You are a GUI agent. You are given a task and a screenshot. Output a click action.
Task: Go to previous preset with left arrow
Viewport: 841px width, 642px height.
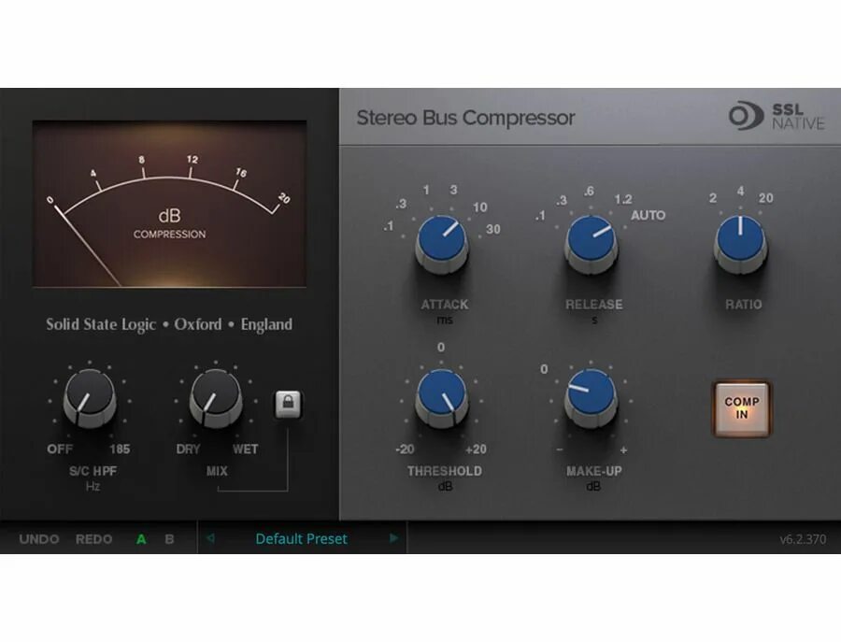210,538
